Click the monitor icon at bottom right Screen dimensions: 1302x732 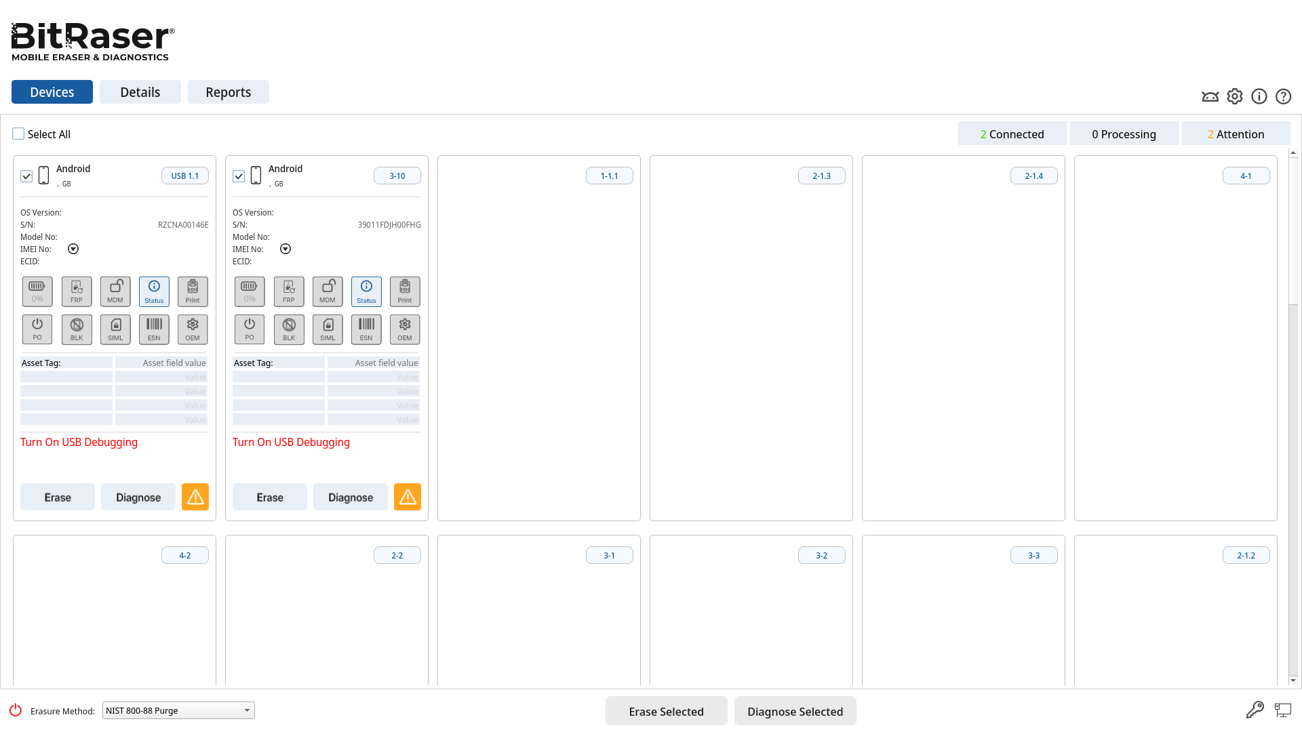1283,710
